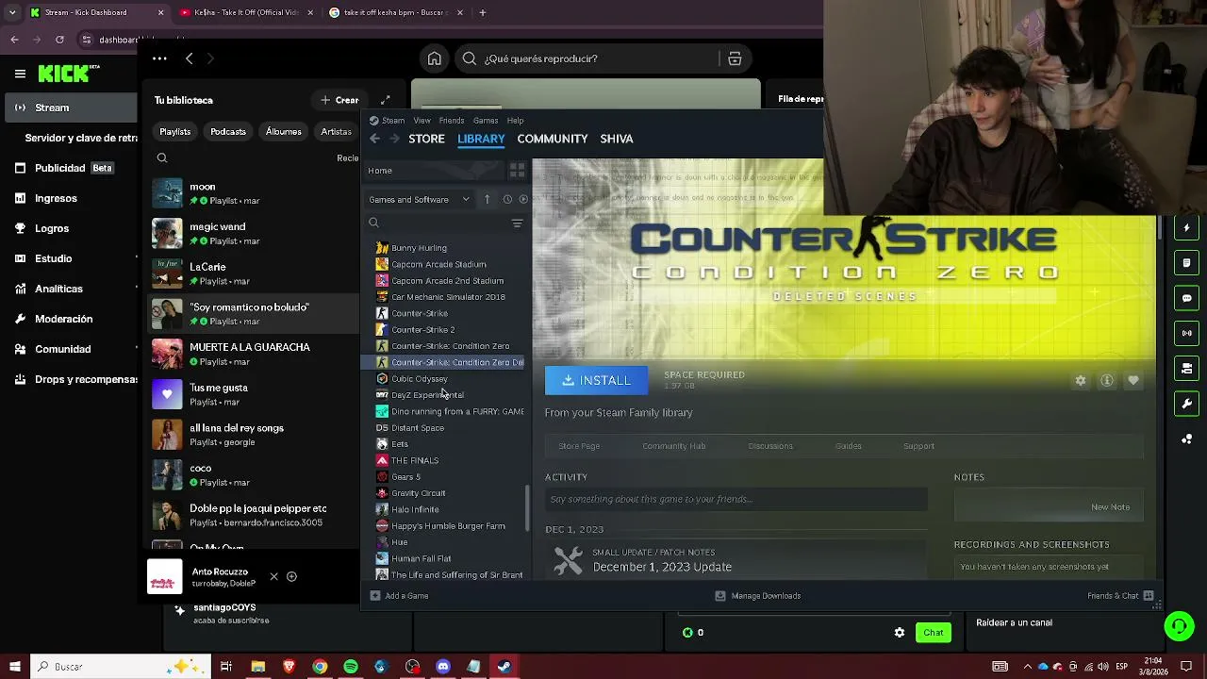Viewport: 1207px width, 679px height.
Task: Switch to the Steam STORE tab
Action: coord(426,139)
